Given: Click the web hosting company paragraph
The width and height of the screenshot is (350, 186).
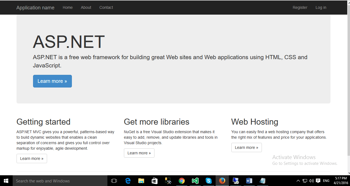Looking at the screenshot, I should pyautogui.click(x=279, y=135).
